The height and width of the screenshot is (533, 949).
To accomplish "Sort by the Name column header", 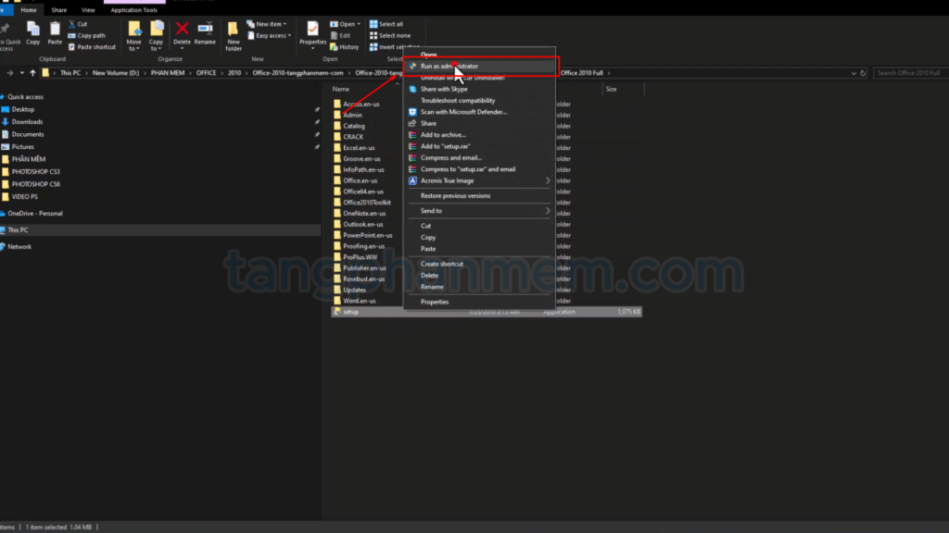I will click(x=341, y=90).
